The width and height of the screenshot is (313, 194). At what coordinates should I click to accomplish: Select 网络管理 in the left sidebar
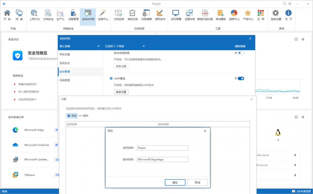click(65, 80)
